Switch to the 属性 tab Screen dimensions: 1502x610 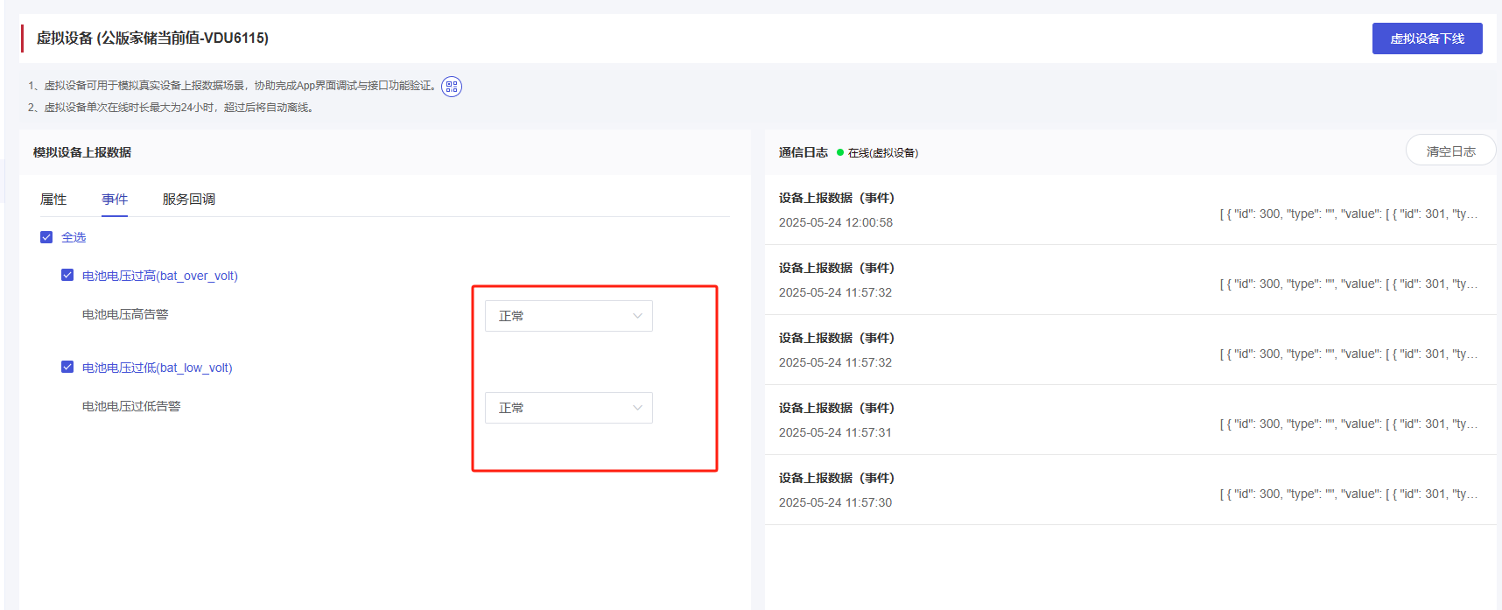tap(53, 200)
